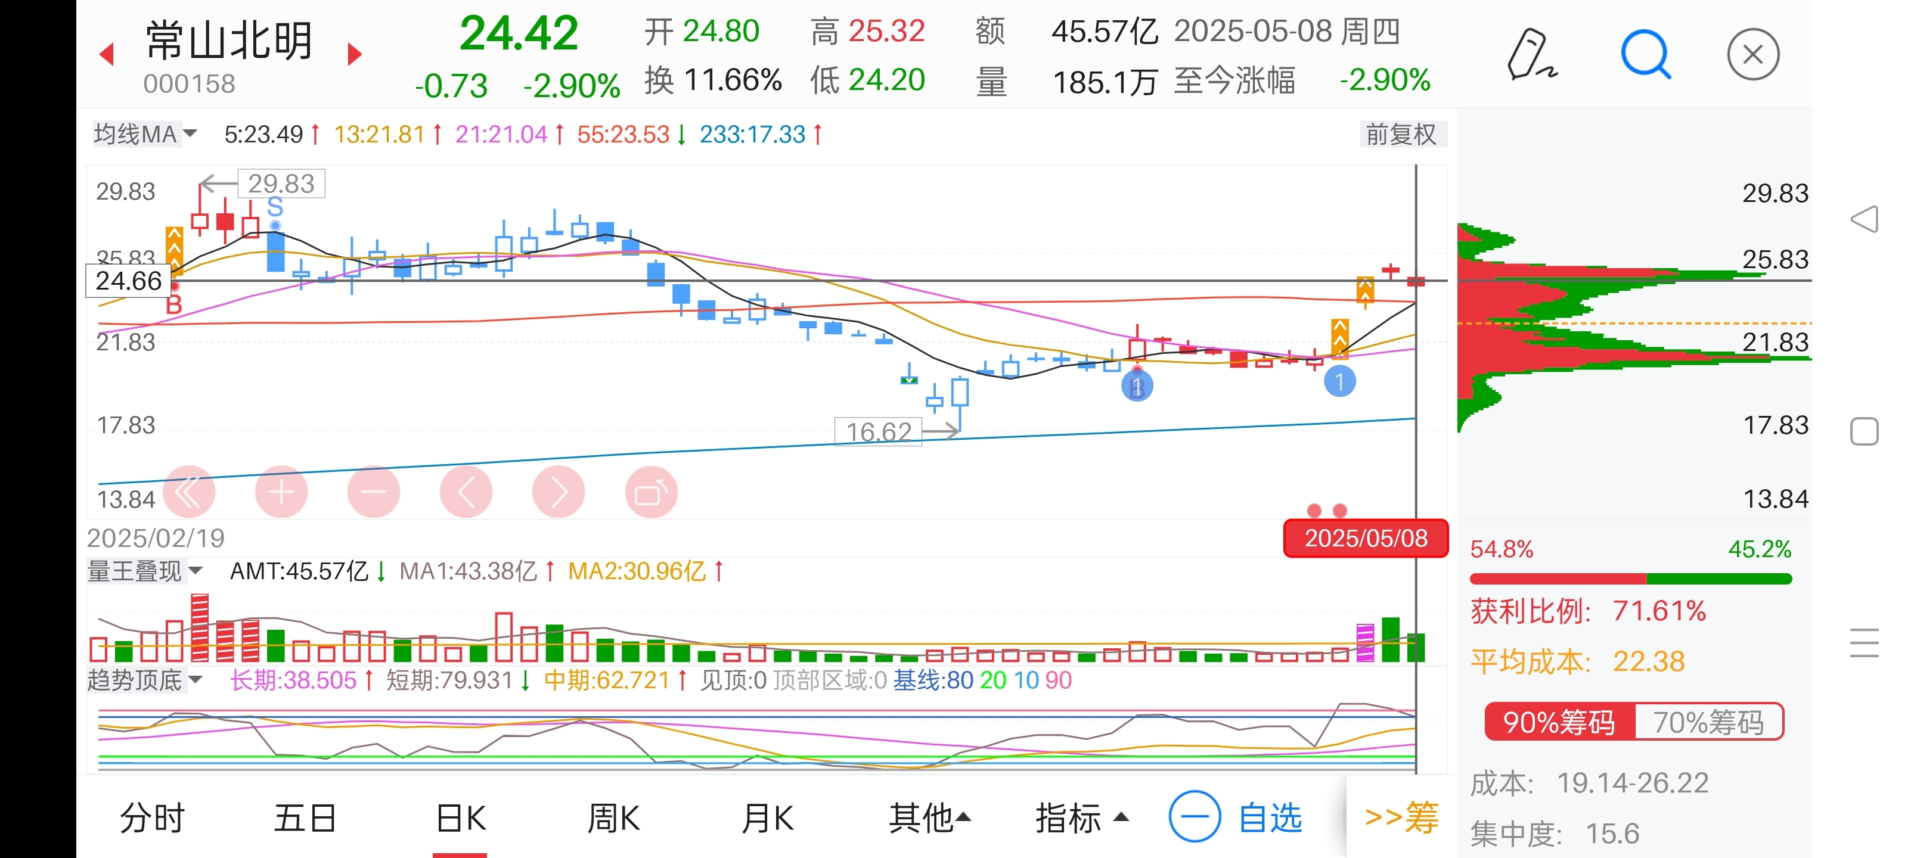The height and width of the screenshot is (858, 1917).
Task: Tap the 24.66 crosshair price label
Action: click(128, 281)
